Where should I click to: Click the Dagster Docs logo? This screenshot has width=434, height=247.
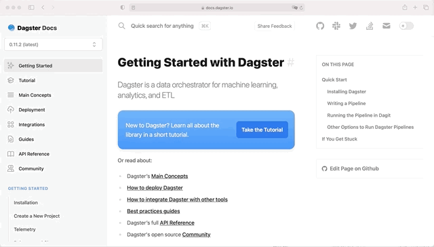coord(33,28)
